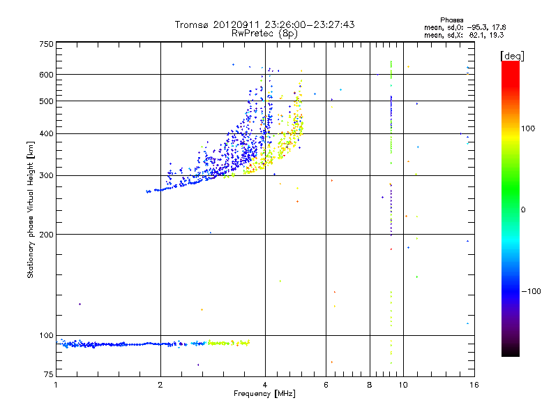Click the yellow-green X-mode E-layer trace near 3 MHz
Screen dimensions: 558x419
(x=228, y=343)
